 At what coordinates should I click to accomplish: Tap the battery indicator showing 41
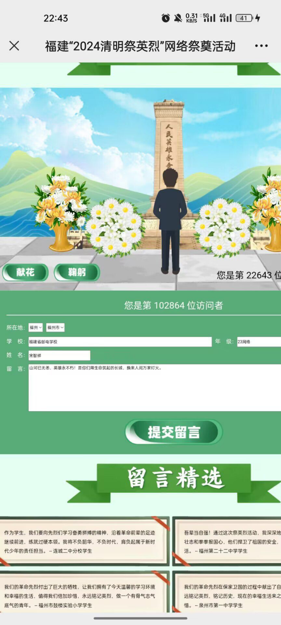tap(244, 18)
